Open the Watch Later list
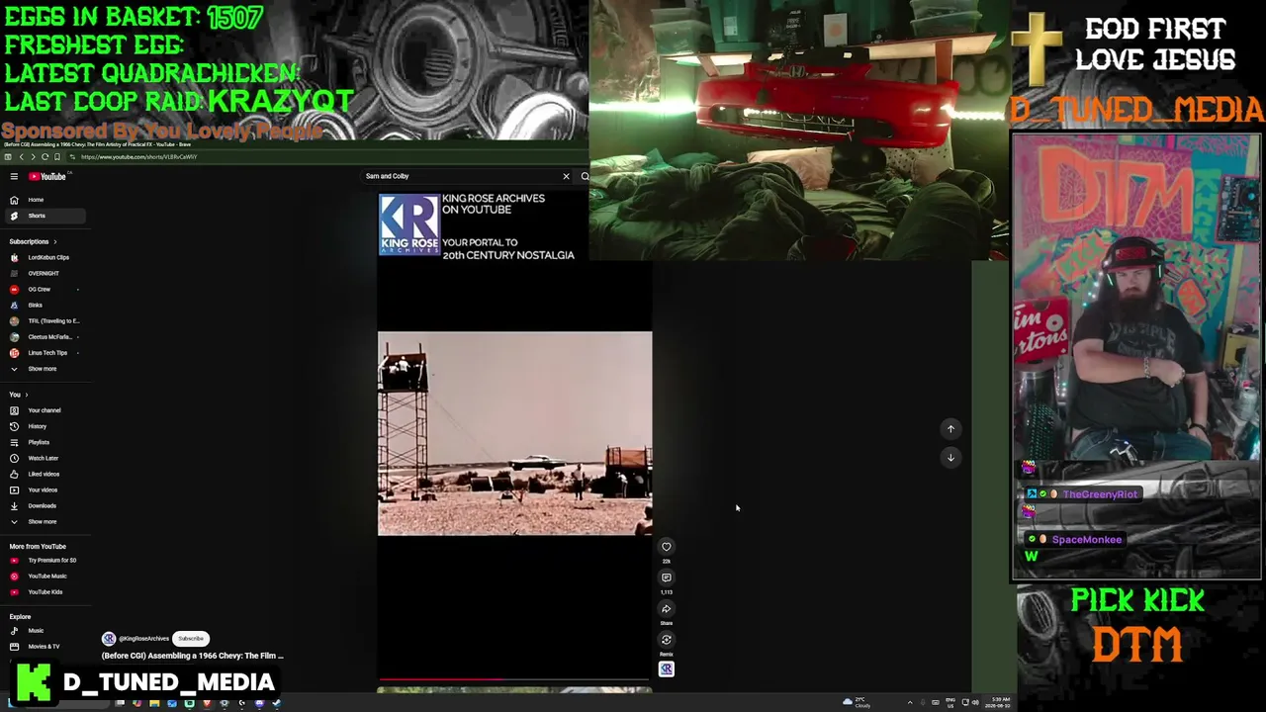The width and height of the screenshot is (1266, 712). click(x=45, y=458)
